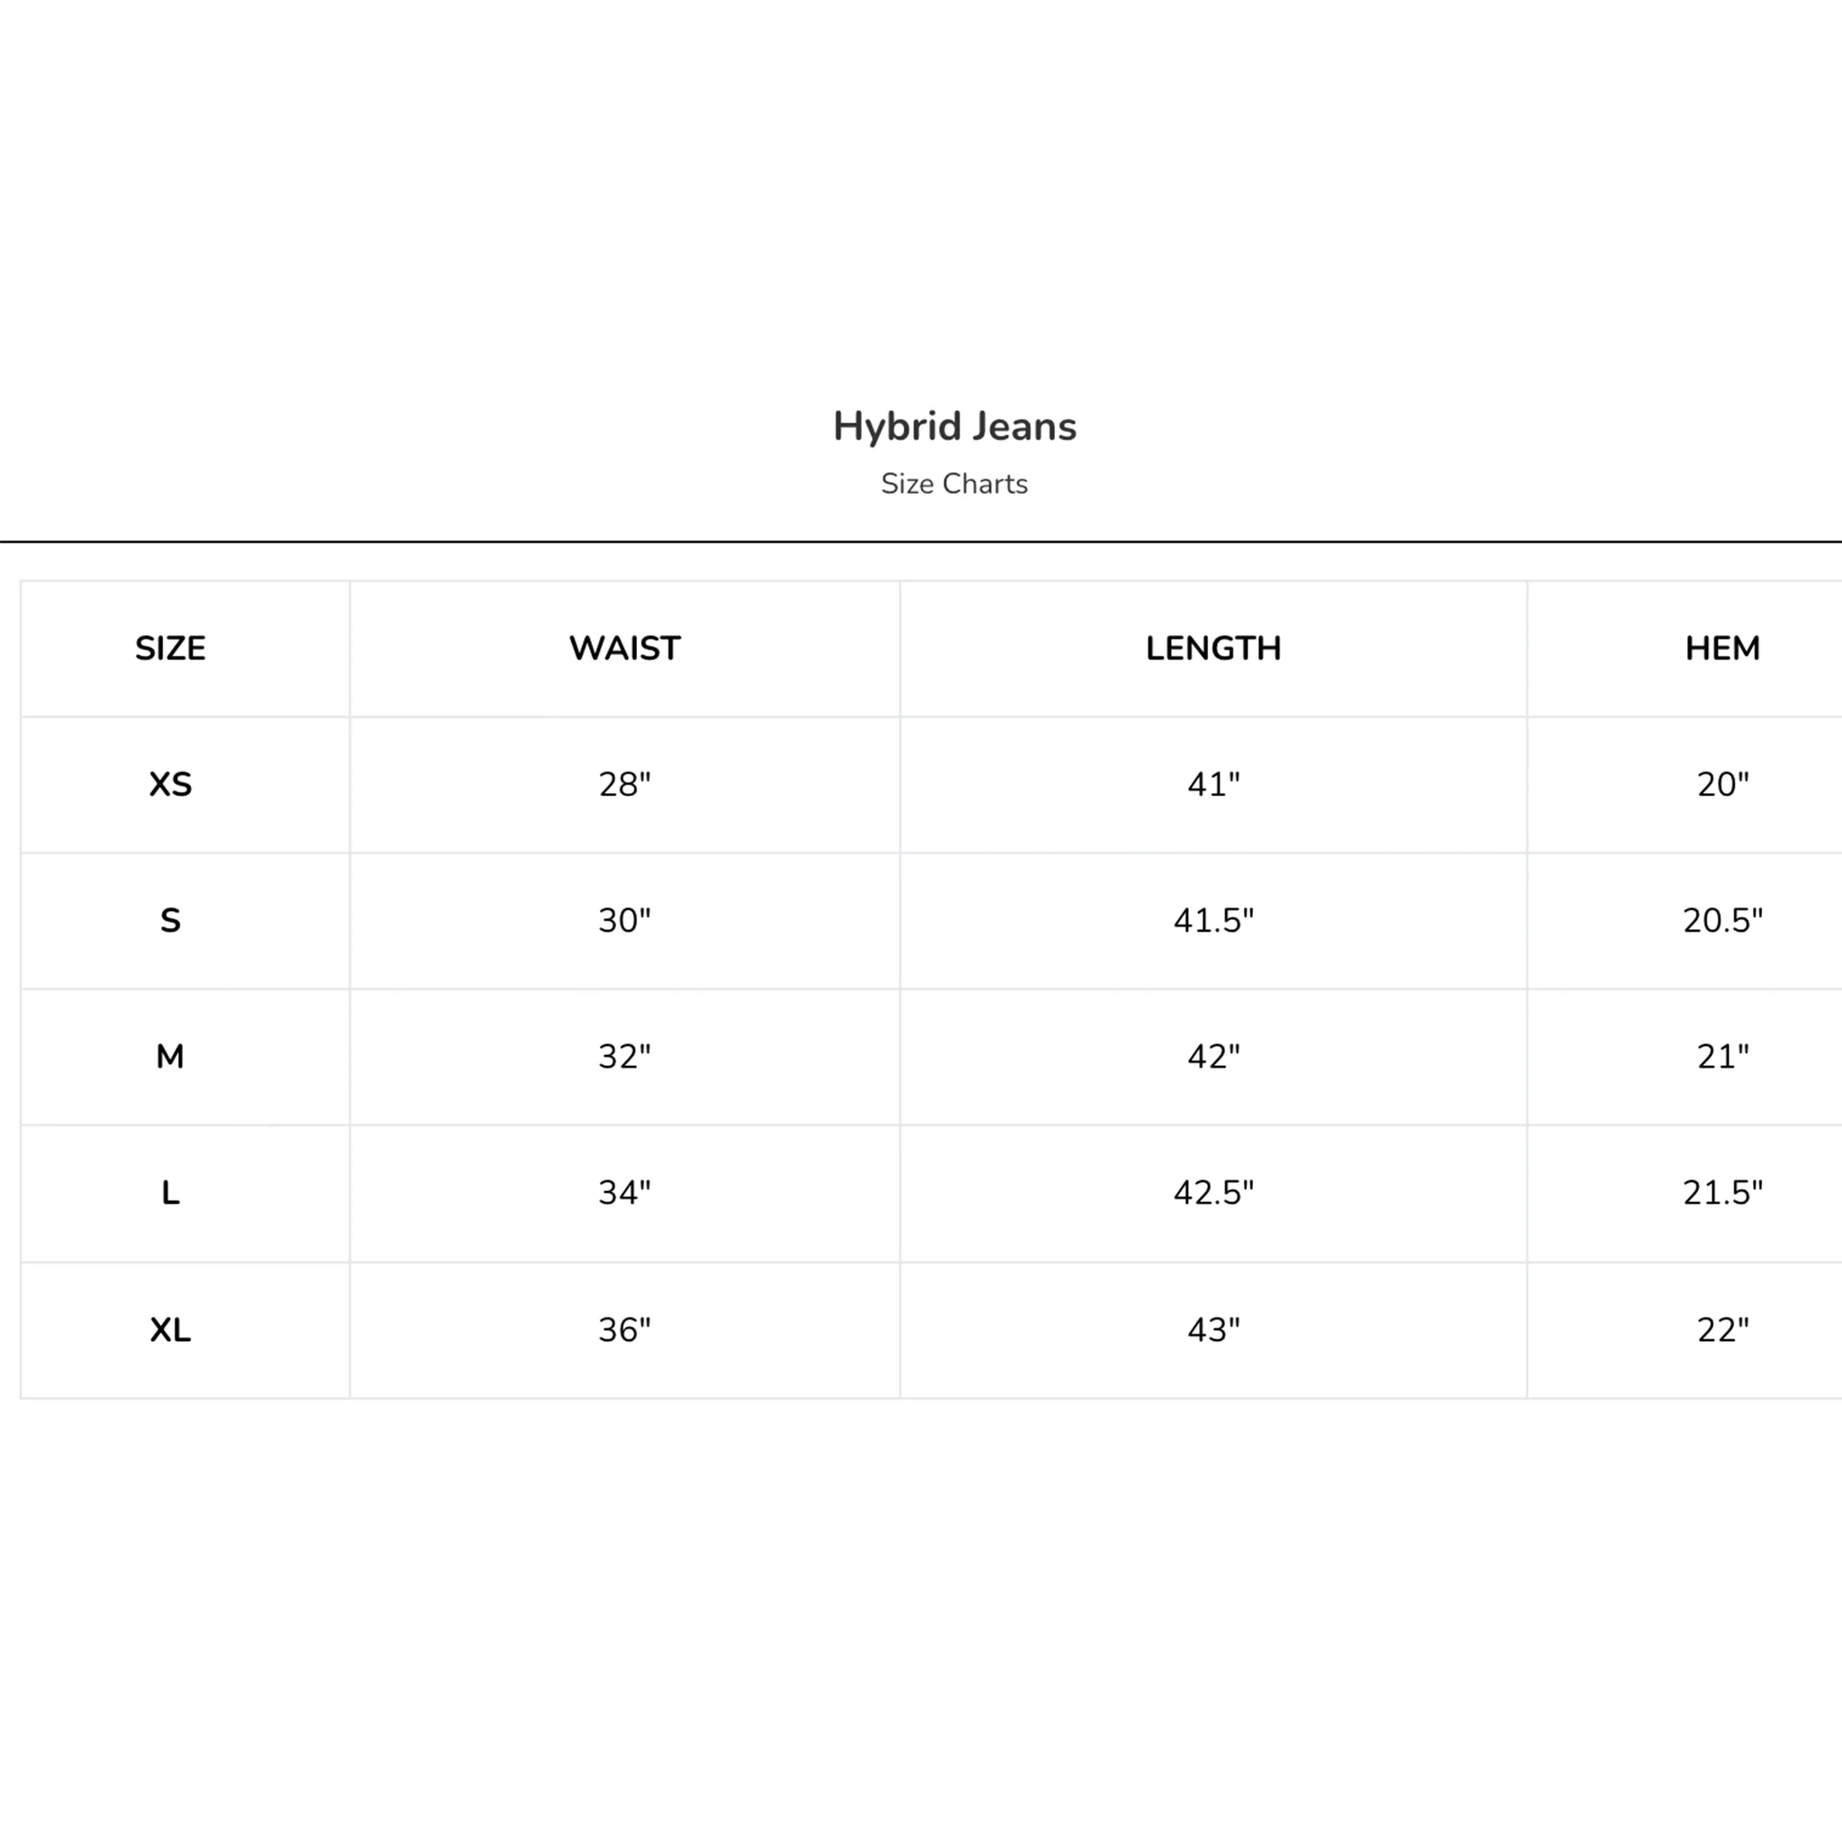Select the WAIST column header
Viewport: 1842px width, 1842px height.
point(624,648)
